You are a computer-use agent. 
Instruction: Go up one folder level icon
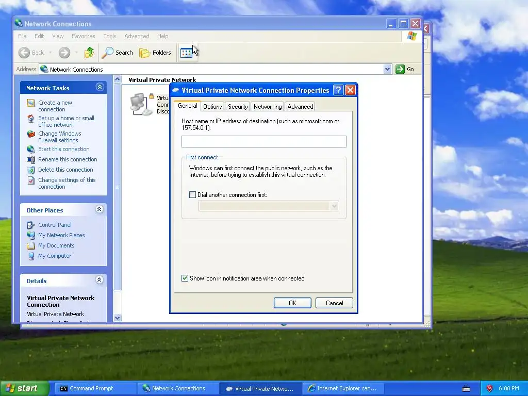click(89, 53)
